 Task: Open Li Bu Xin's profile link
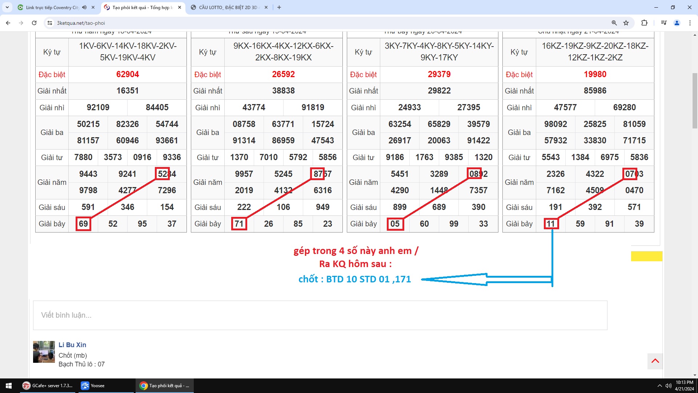pyautogui.click(x=72, y=345)
